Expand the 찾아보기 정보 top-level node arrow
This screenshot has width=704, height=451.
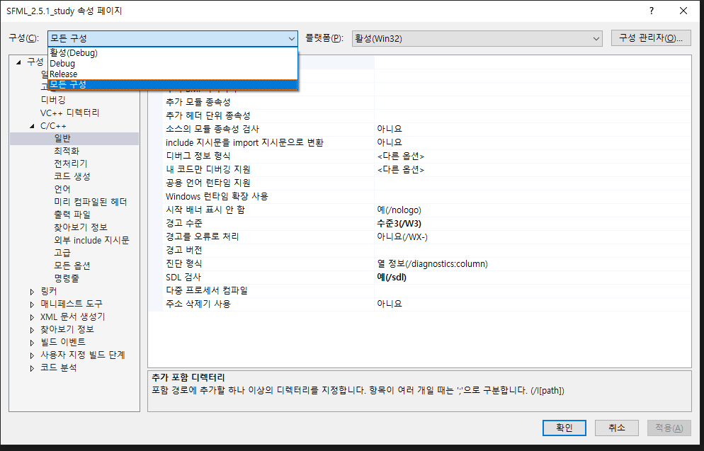coord(32,330)
